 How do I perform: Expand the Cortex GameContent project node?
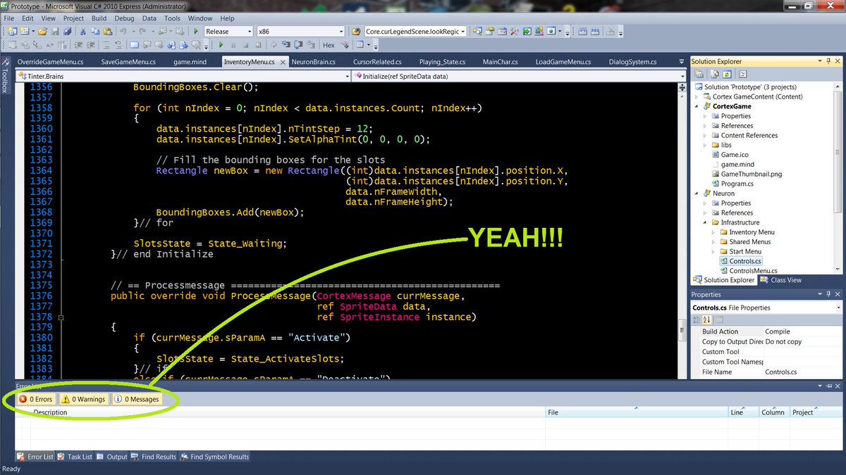(x=697, y=97)
